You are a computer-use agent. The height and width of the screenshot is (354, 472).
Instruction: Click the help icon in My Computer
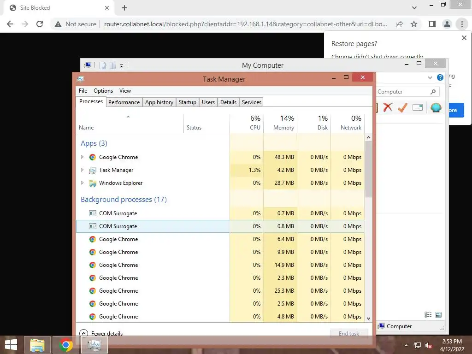coord(440,77)
